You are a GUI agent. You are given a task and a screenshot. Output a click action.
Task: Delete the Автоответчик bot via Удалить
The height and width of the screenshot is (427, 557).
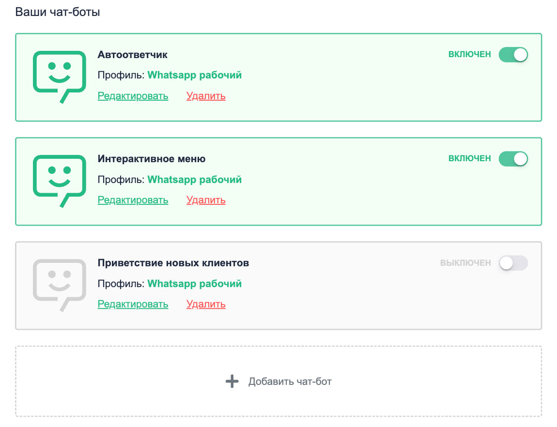(206, 96)
